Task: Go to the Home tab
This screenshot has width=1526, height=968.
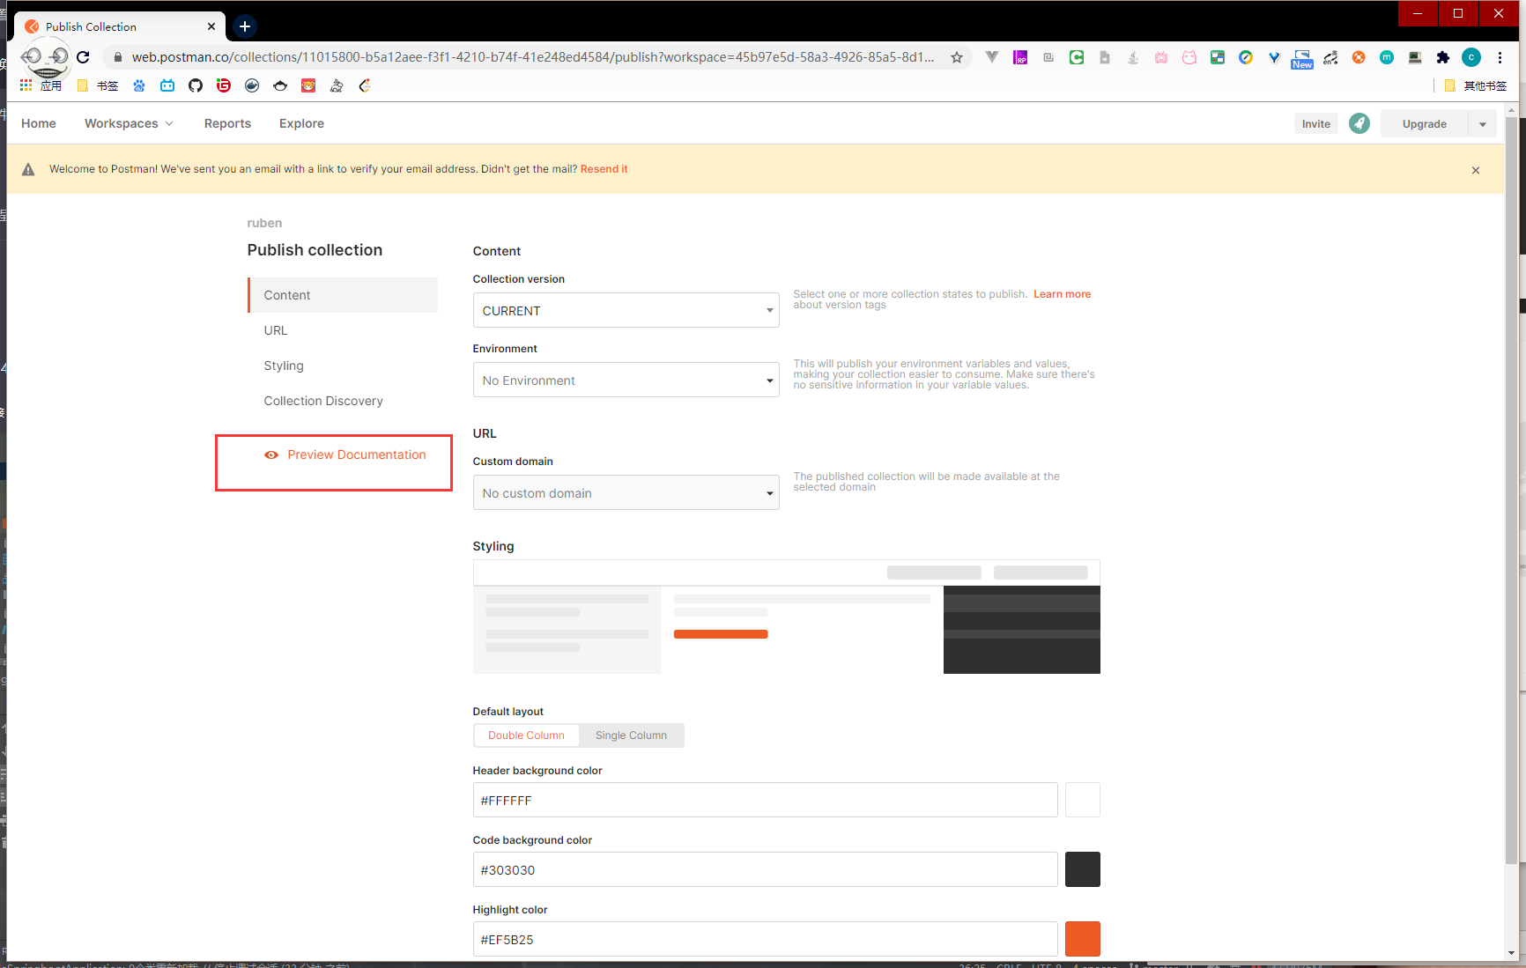Action: pos(39,123)
